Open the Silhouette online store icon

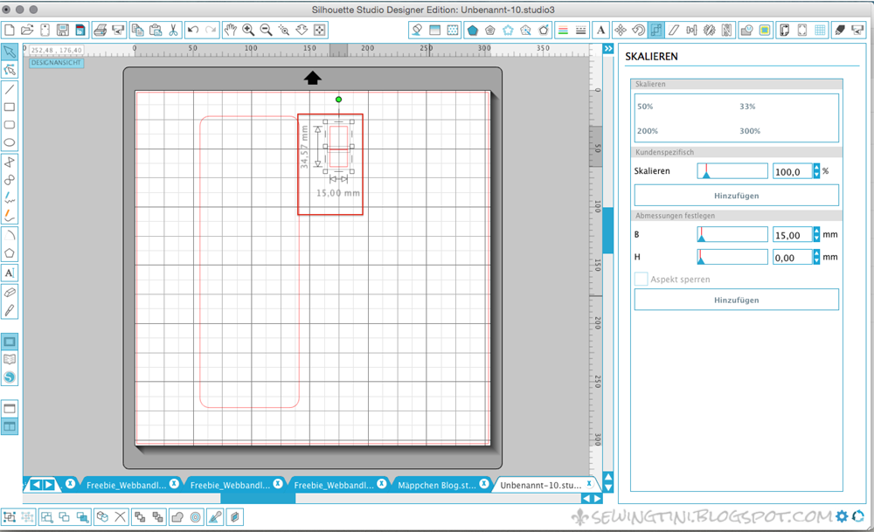[10, 377]
